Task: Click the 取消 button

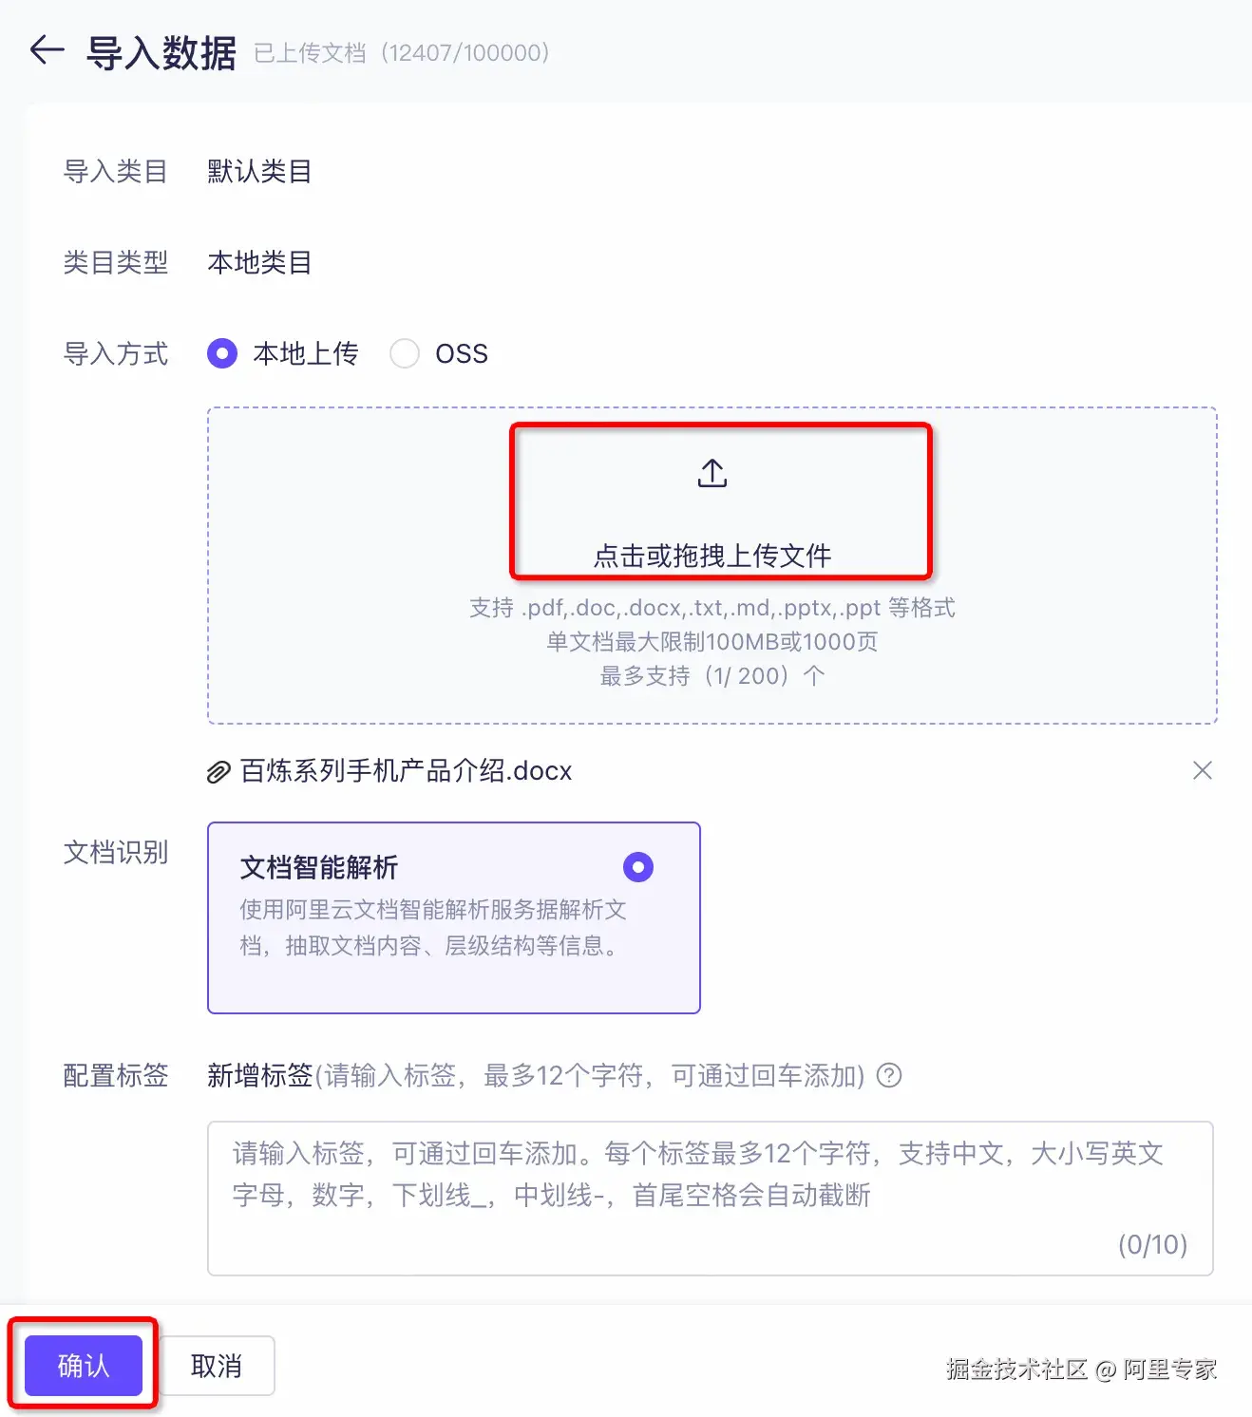Action: (217, 1366)
